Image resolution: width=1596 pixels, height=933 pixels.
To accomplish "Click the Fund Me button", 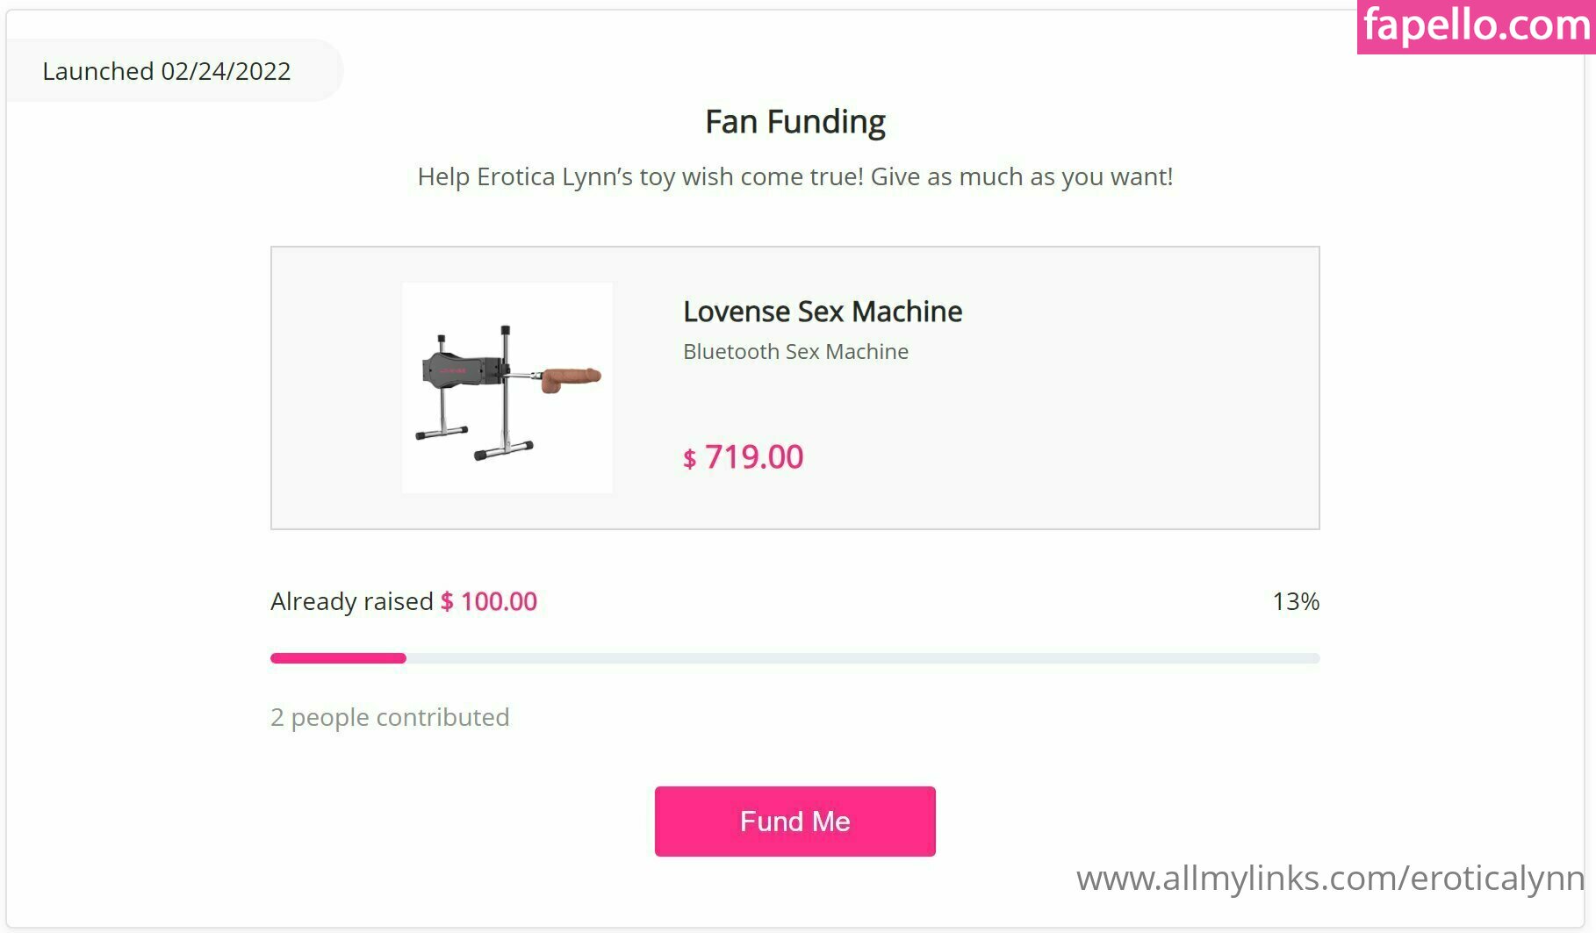I will click(x=794, y=821).
